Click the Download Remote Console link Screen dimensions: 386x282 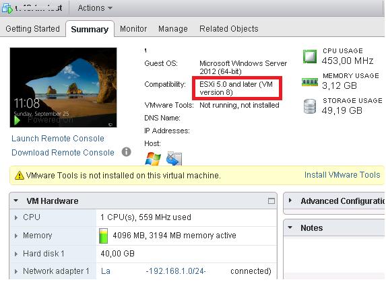pos(63,152)
